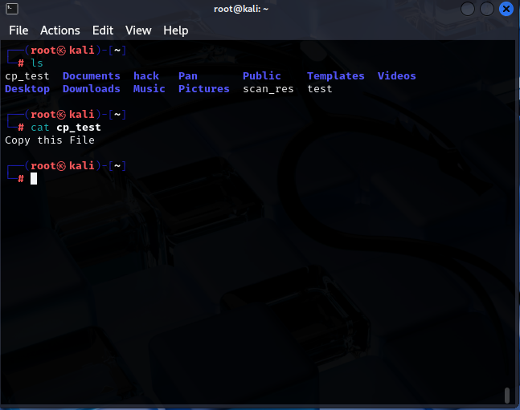
Task: Click the Videos directory name
Action: pos(397,76)
